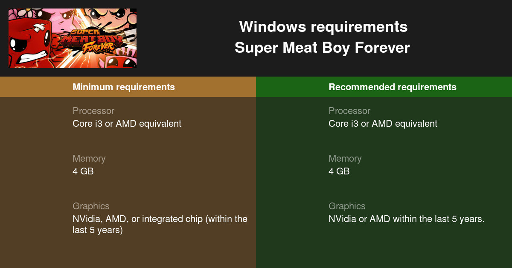The height and width of the screenshot is (268, 512).
Task: Select the Minimum requirements header
Action: click(x=124, y=87)
